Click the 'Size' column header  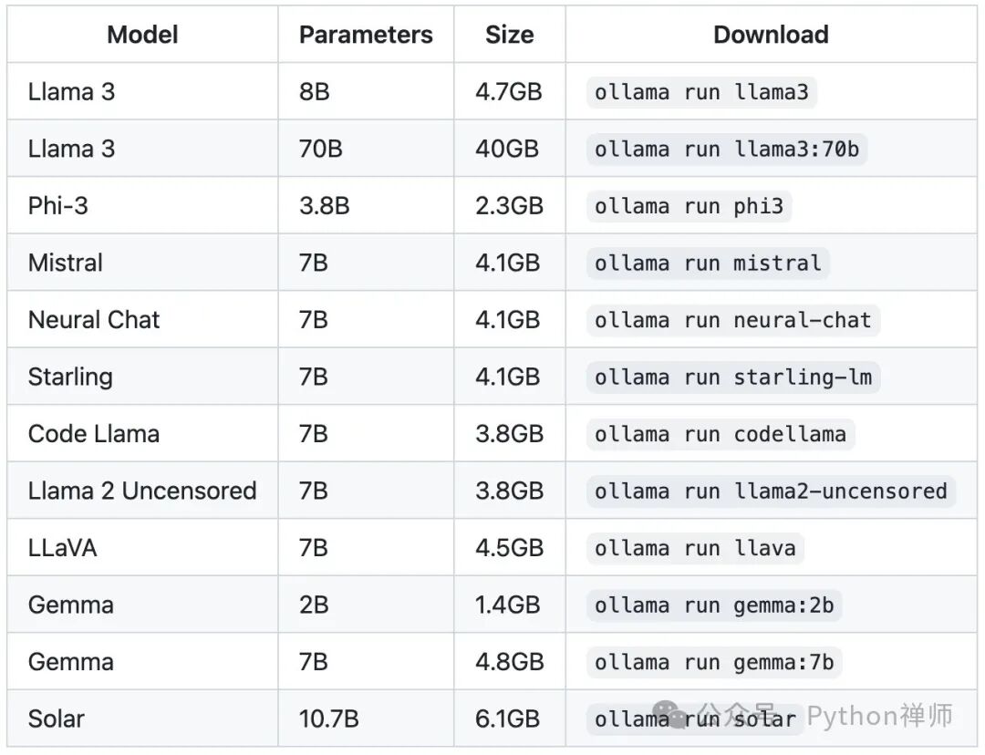[509, 35]
